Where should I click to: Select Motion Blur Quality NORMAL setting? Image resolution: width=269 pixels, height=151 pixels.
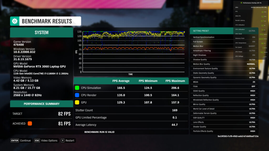[x=224, y=64]
